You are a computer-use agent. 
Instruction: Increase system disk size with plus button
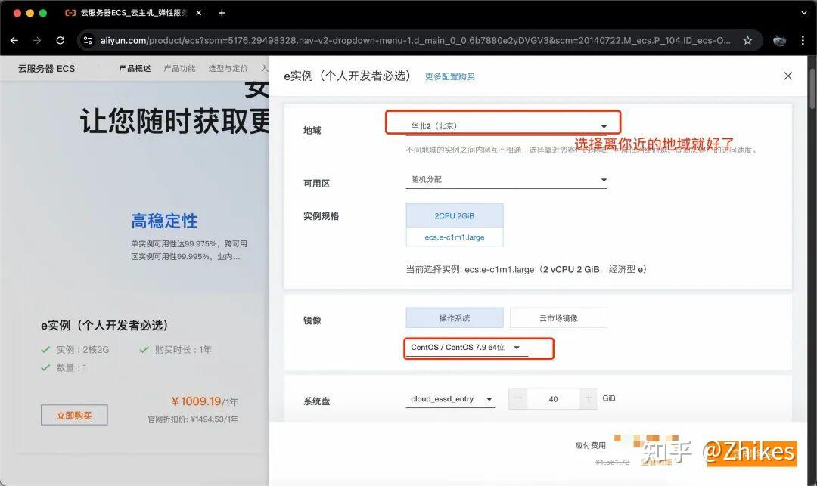click(x=589, y=398)
